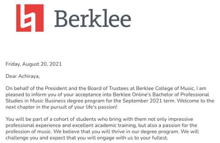Viewport: 220px width, 143px height.
Task: Click the Berklee wordmark text
Action: point(92,18)
